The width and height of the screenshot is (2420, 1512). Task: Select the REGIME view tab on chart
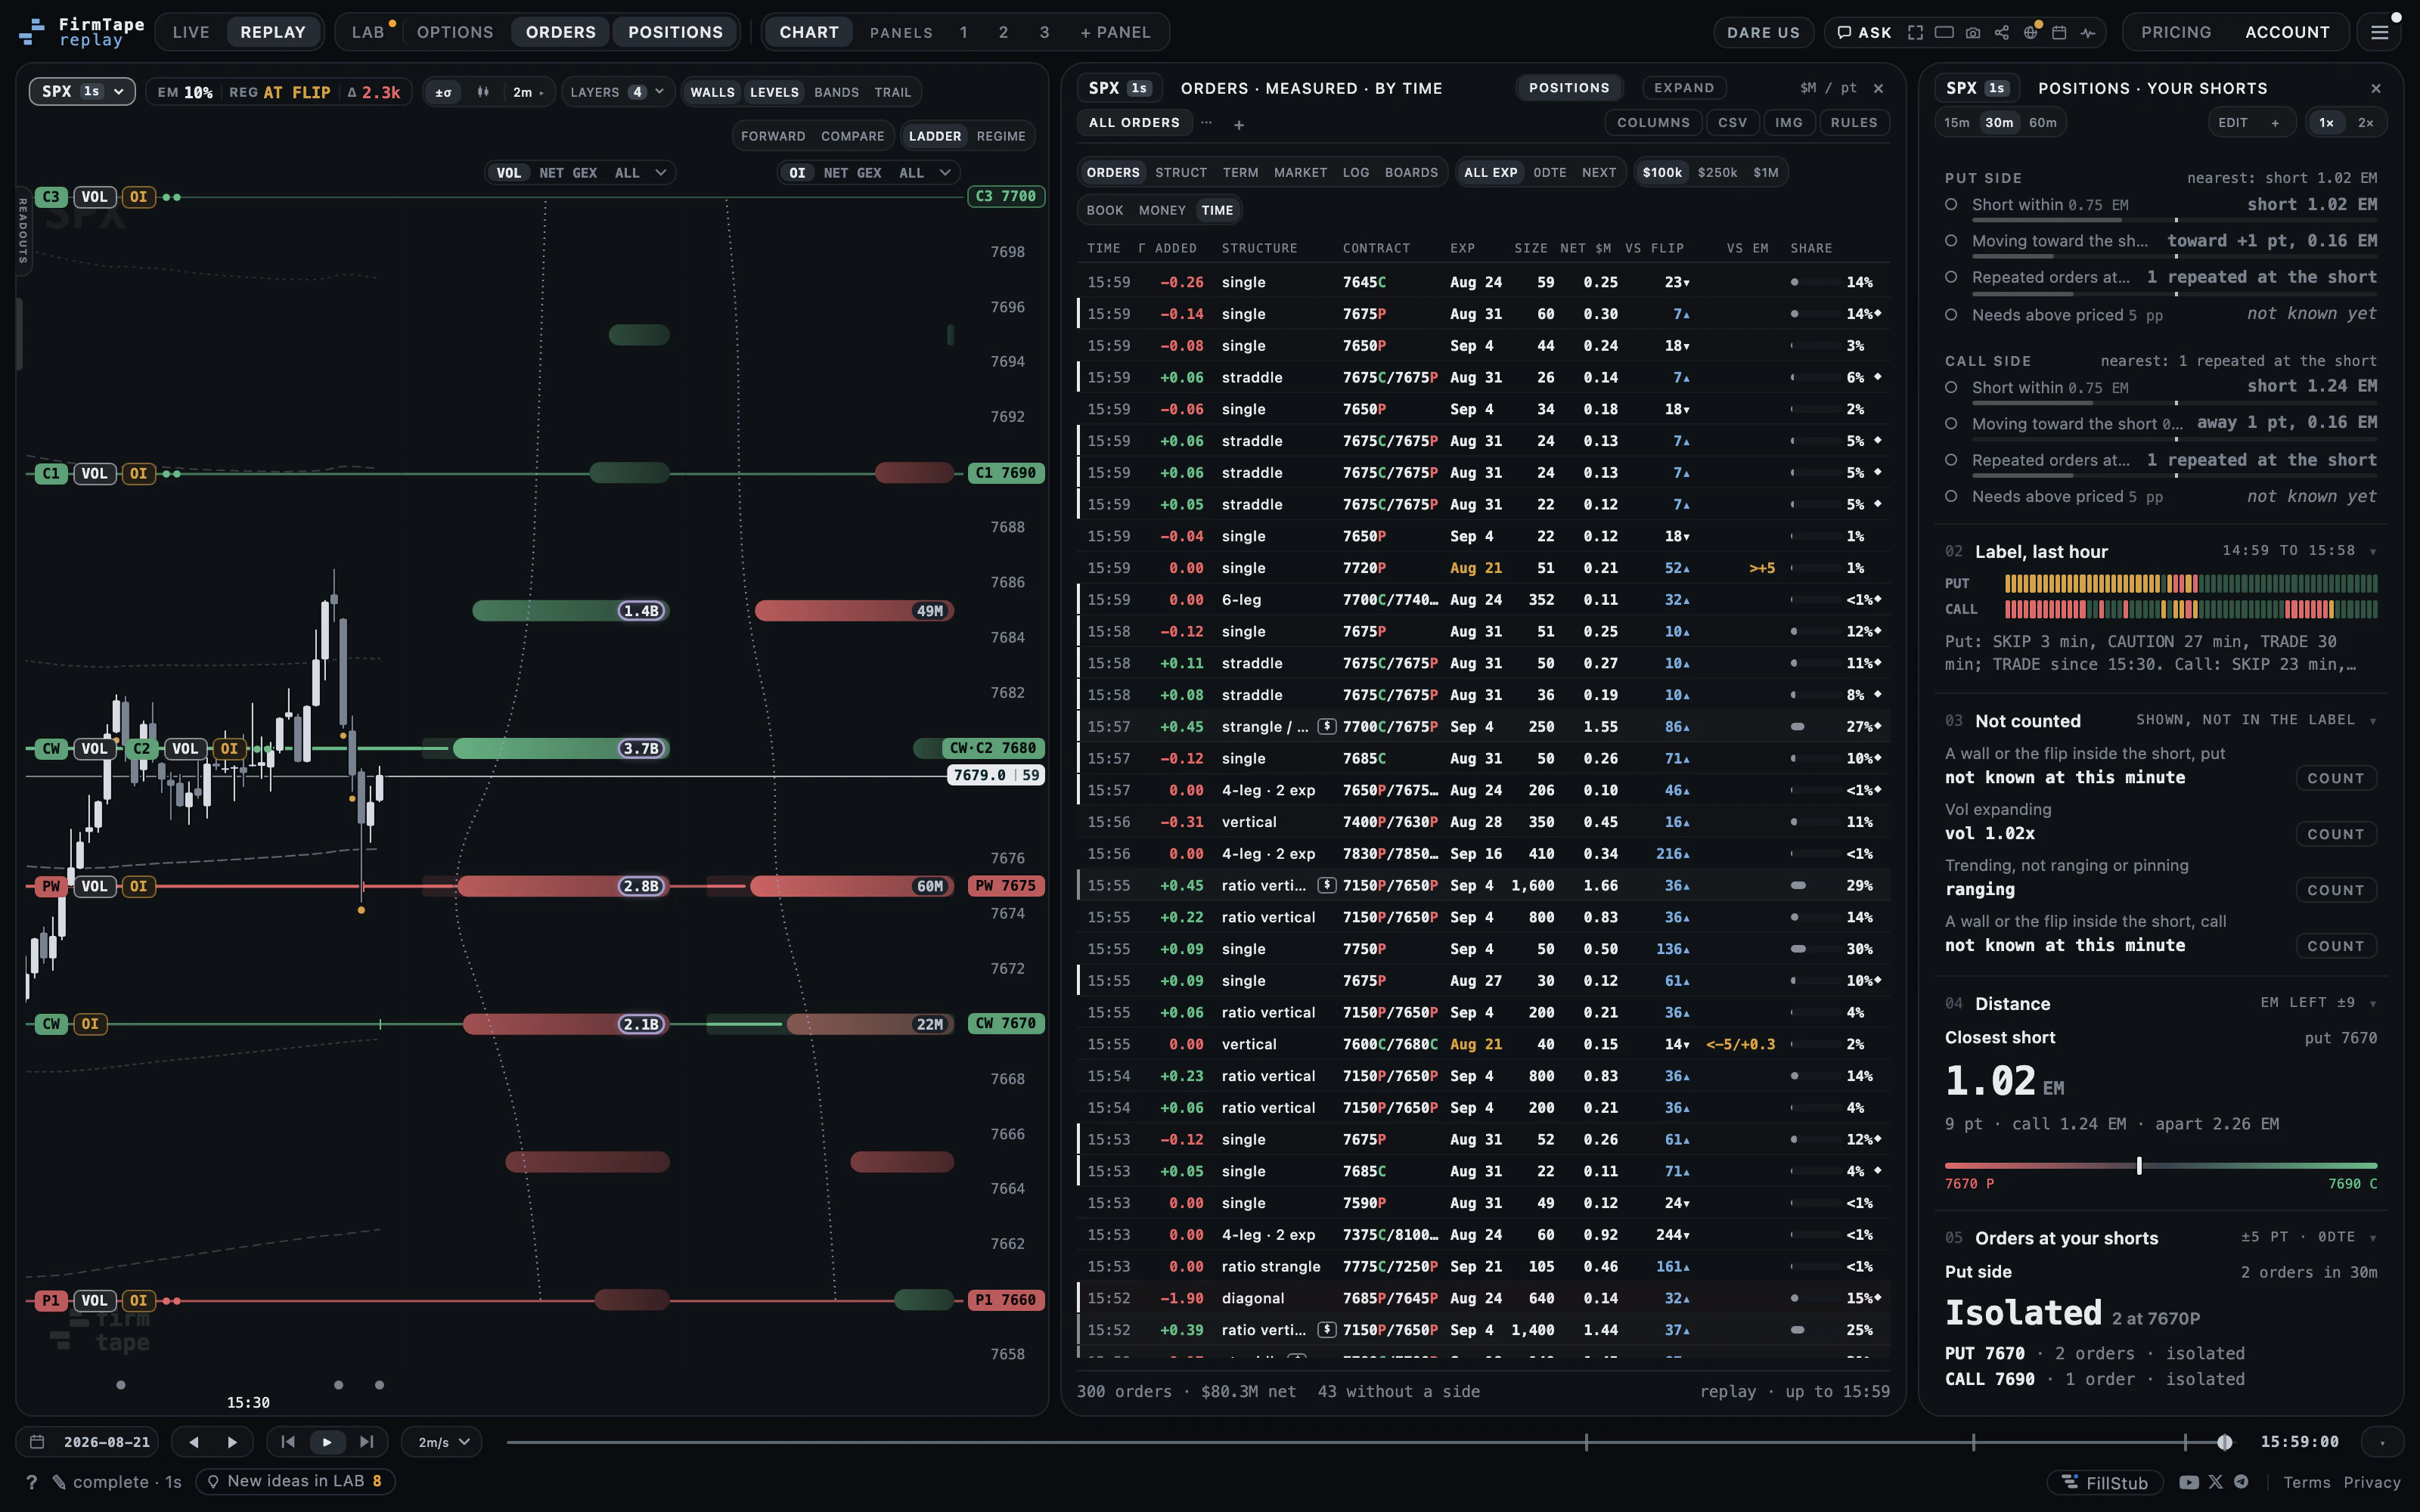click(x=1001, y=136)
